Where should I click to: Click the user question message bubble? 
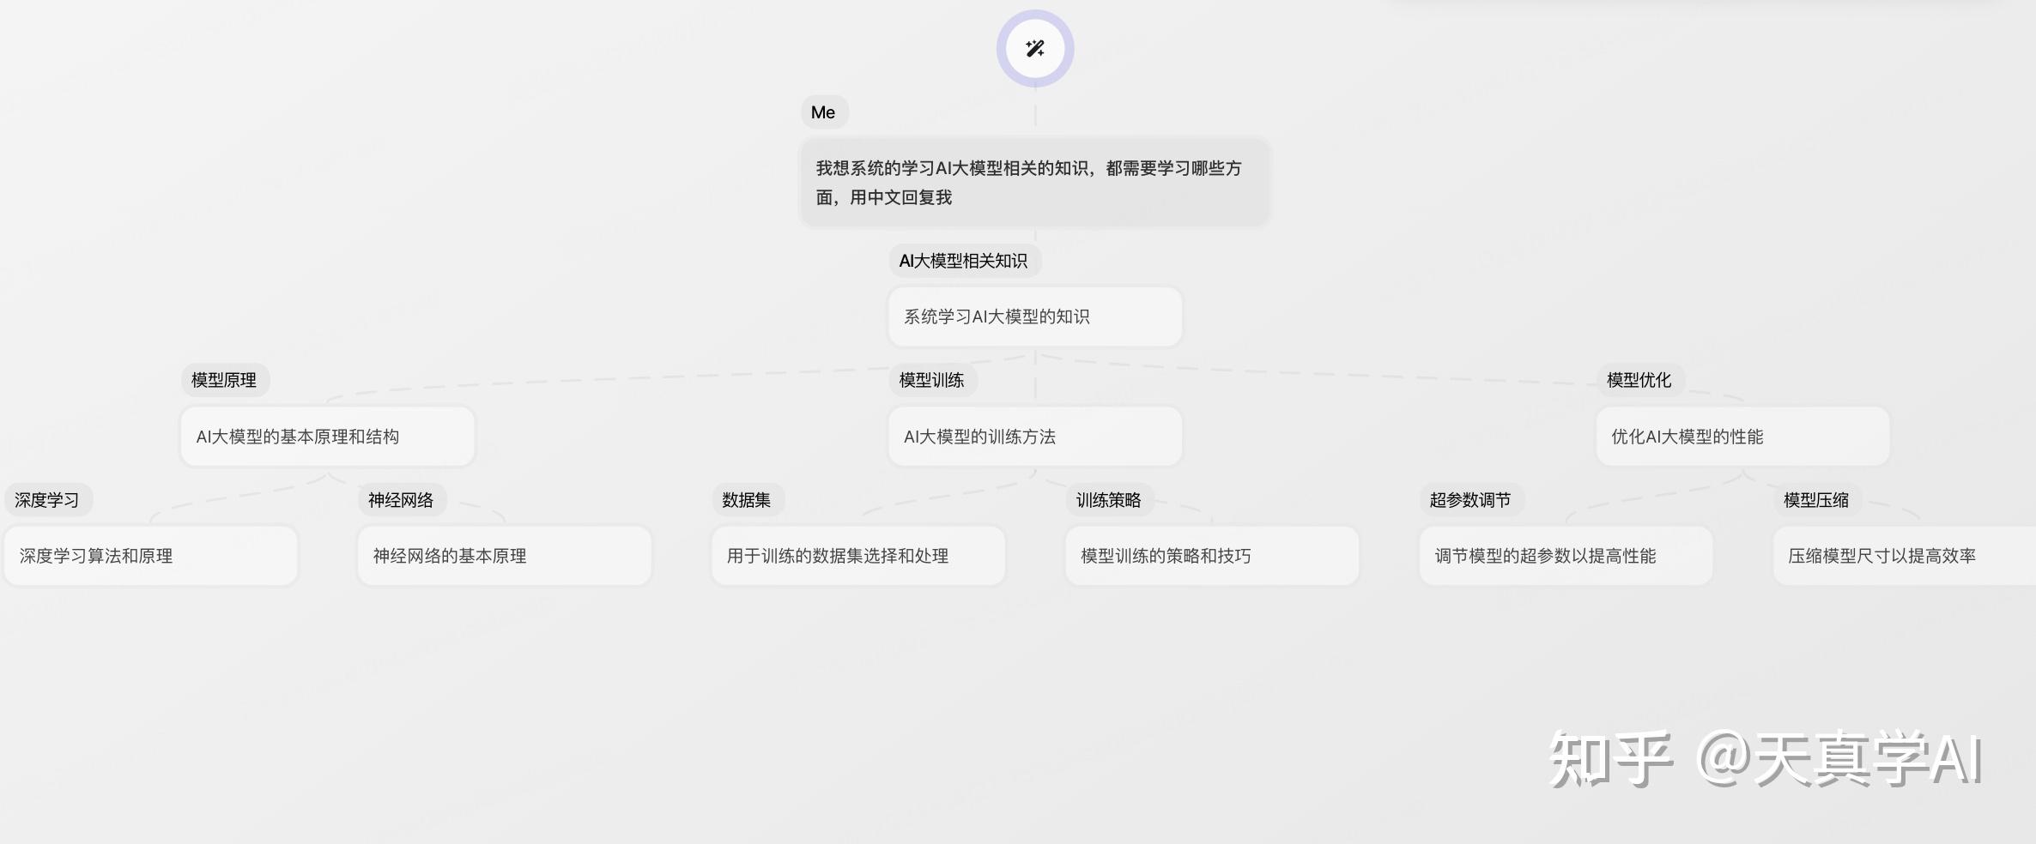1033,181
